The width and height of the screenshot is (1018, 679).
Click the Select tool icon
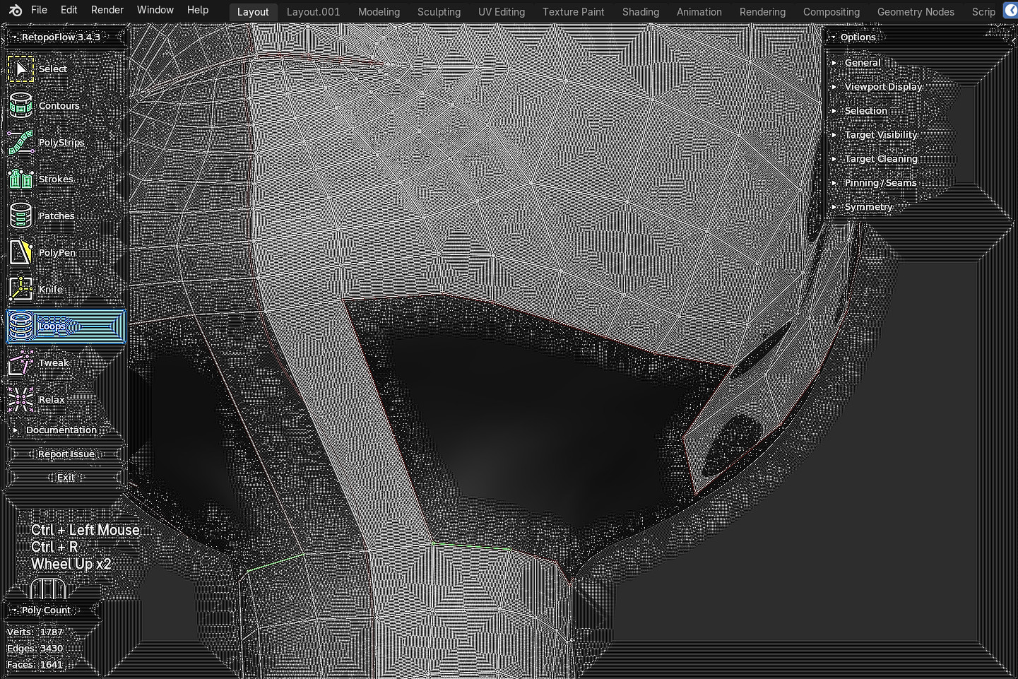(20, 69)
